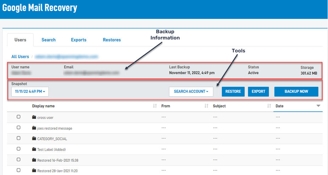Click folder icon for Restored 16-Feb-2021 15:38

click(34, 160)
